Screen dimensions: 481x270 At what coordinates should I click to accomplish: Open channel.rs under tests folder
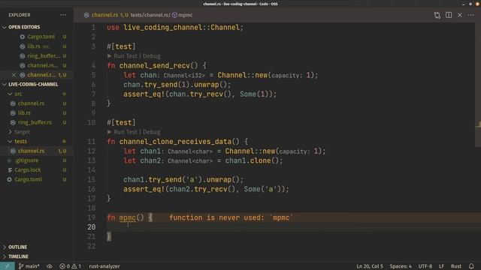click(31, 151)
